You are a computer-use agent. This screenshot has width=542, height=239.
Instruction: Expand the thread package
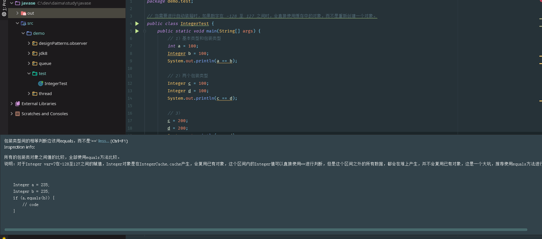pos(29,94)
